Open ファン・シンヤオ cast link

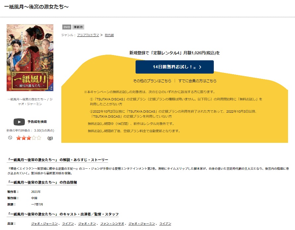[112, 224]
